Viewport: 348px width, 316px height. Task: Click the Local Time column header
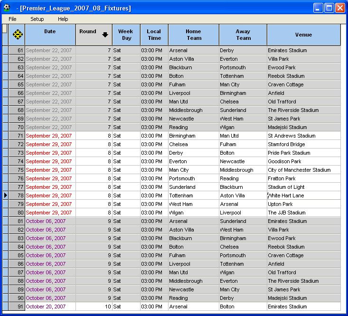pos(154,35)
